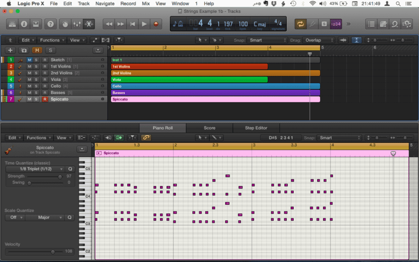Viewport: 419px width, 262px height.
Task: Open Tracks Snap Smart dropdown
Action: (267, 40)
